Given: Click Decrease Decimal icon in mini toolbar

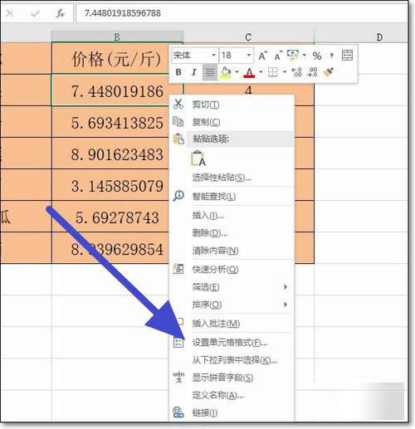Looking at the screenshot, I should [x=313, y=72].
